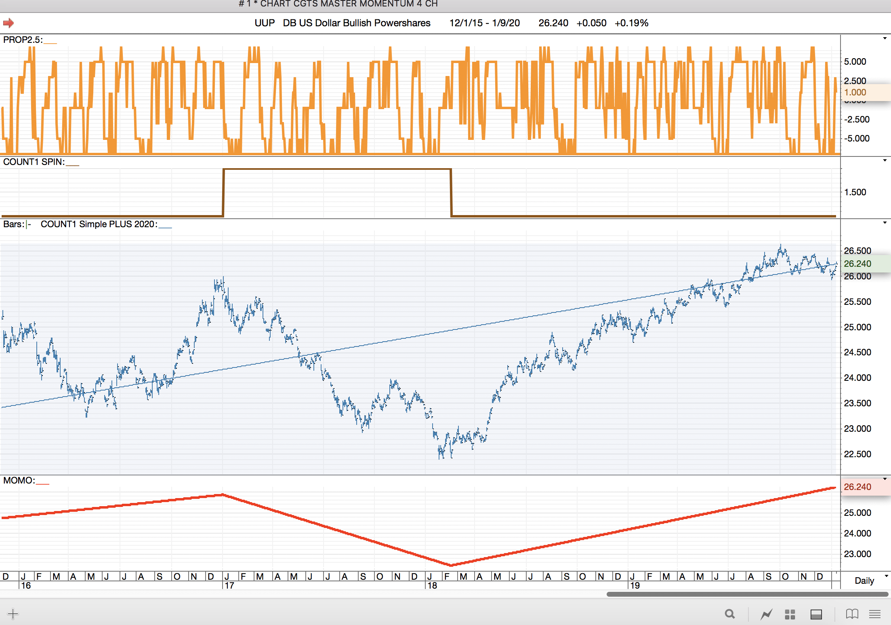Click the split panel layout icon
This screenshot has height=625, width=891.
click(x=816, y=614)
